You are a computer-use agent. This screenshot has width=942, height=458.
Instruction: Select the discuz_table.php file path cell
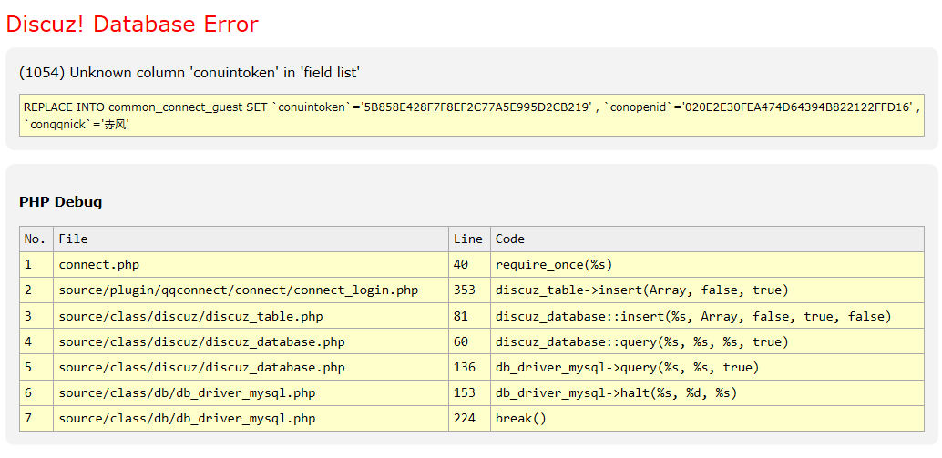click(190, 316)
